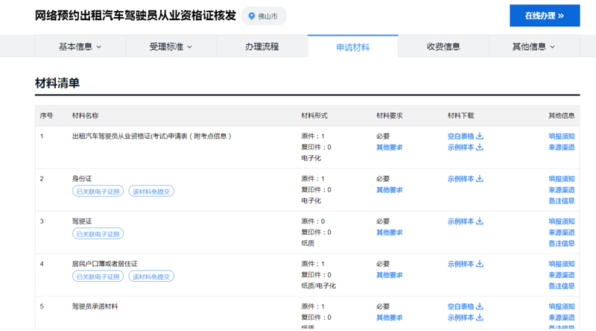Click 已关联电子证照 tag under 身份证
Screen dimensions: 596x331
coord(98,192)
